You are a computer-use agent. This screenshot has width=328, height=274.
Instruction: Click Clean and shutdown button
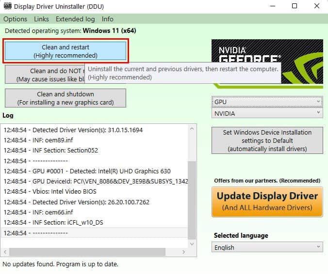click(x=66, y=98)
